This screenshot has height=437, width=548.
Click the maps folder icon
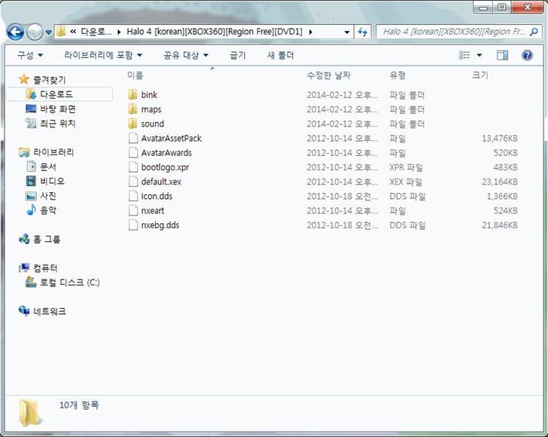(132, 109)
